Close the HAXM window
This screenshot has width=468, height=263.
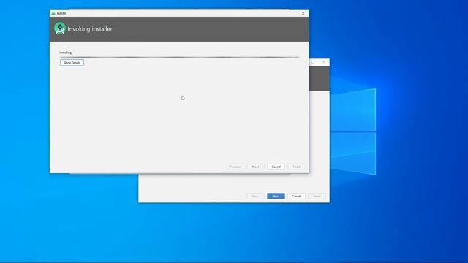tap(303, 13)
